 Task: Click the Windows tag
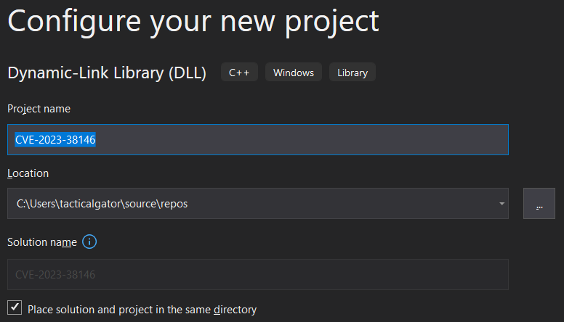[294, 72]
